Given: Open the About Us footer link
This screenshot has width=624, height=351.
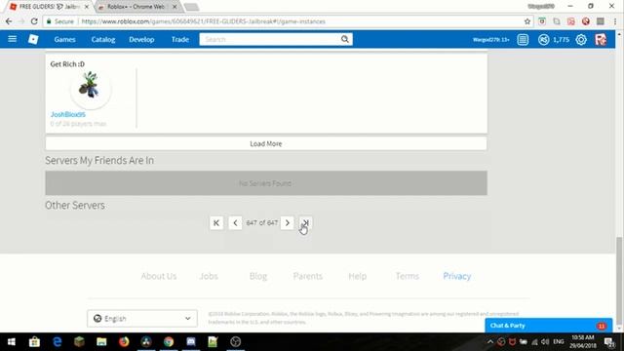Looking at the screenshot, I should tap(158, 276).
